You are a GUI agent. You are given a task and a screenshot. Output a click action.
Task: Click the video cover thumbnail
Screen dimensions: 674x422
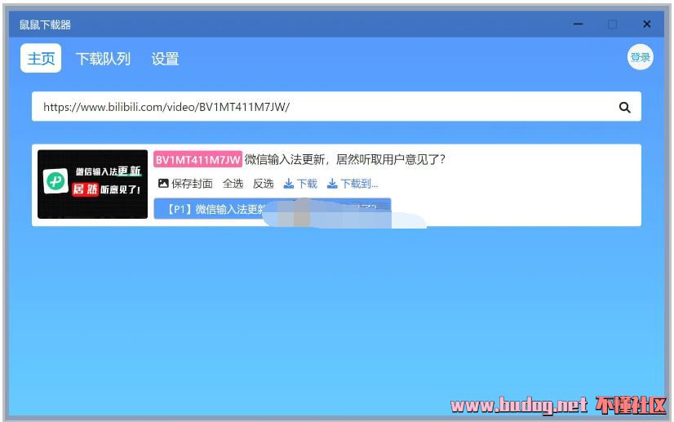92,184
